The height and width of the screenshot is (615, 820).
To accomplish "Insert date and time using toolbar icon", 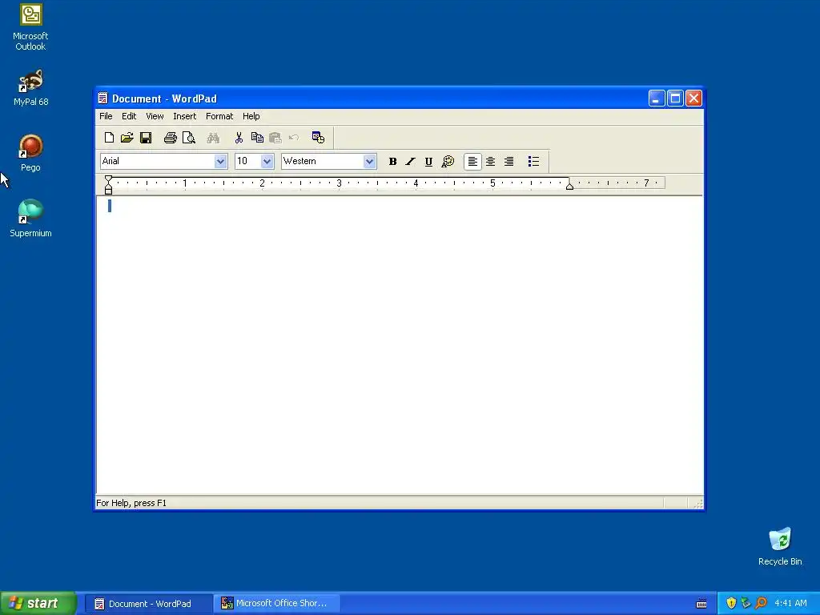I will [318, 138].
